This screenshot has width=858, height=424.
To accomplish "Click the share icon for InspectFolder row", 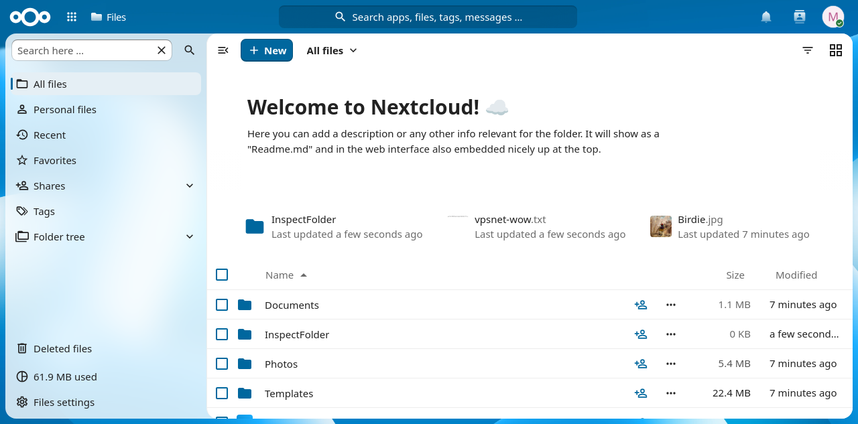I will tap(641, 334).
